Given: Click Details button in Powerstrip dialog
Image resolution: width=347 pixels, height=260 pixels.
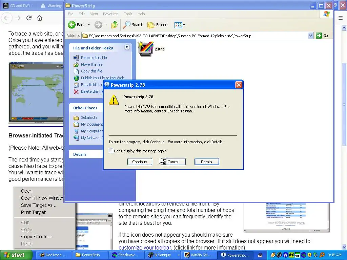Looking at the screenshot, I should pyautogui.click(x=206, y=162).
